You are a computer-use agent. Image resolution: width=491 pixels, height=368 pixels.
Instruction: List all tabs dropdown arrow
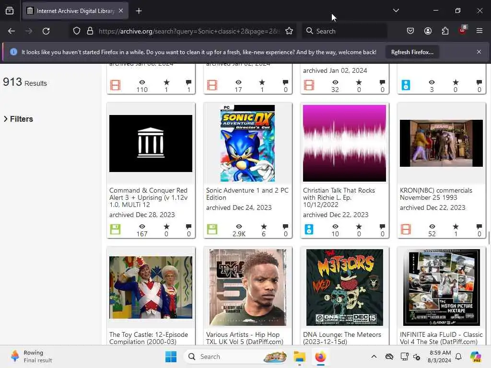[x=396, y=11]
